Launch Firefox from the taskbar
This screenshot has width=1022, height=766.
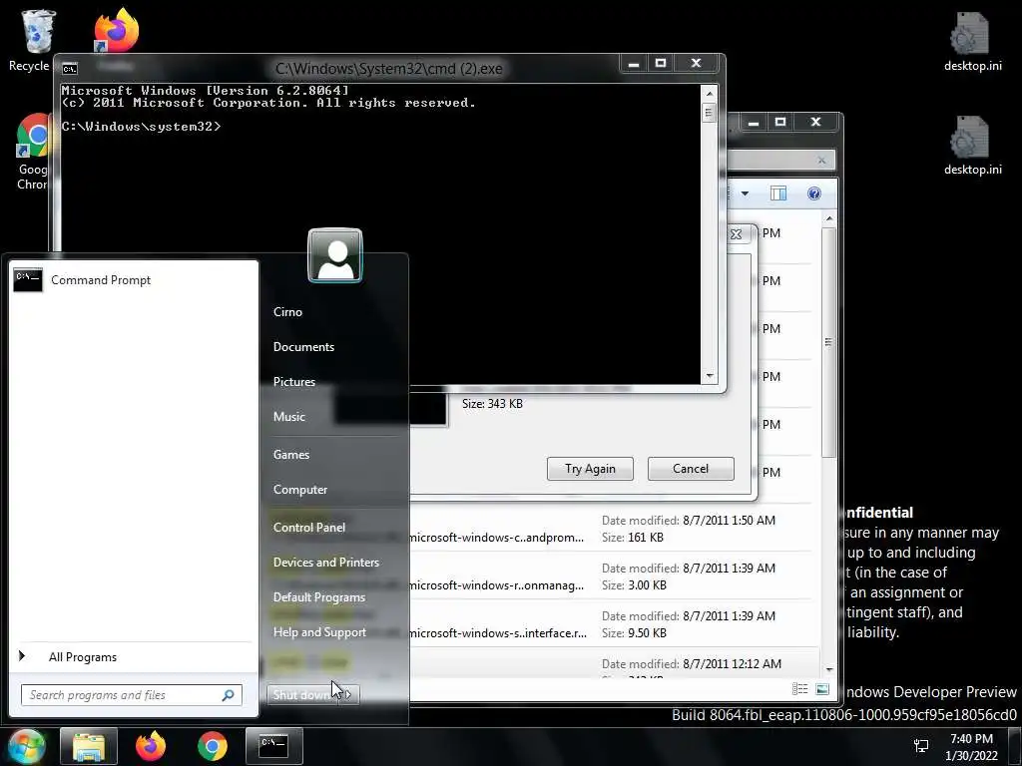(151, 746)
